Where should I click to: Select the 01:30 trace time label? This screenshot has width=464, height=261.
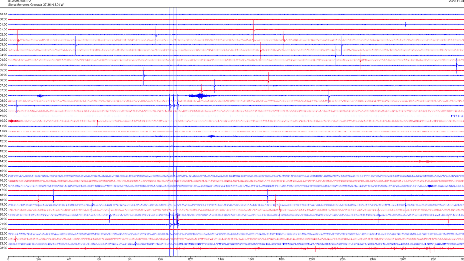(3, 29)
